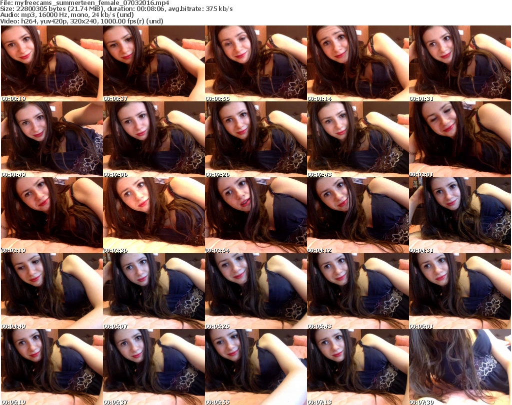
Task: Select the frame stamped 00:02:26
Action: tap(256, 139)
